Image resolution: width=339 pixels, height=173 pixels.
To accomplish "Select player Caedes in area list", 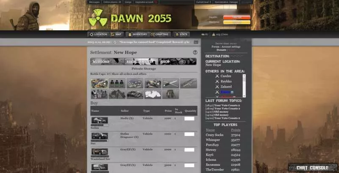I will (x=226, y=76).
